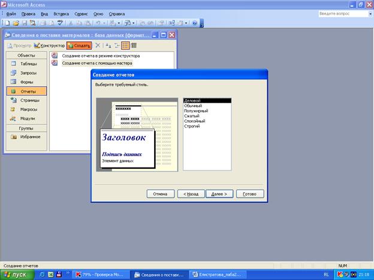Click 'Создание отчета с помощью мастера'
Viewport: 374px width, 280px height.
[x=97, y=63]
